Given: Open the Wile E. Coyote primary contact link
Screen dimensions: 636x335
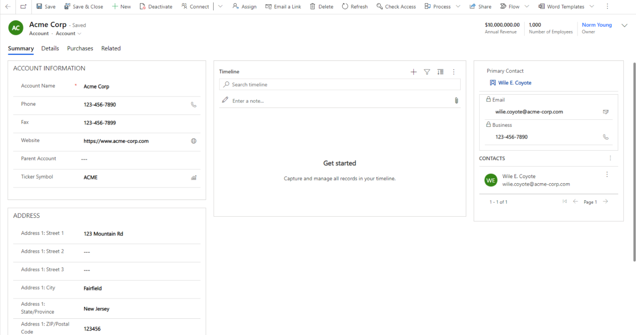Looking at the screenshot, I should (x=514, y=83).
